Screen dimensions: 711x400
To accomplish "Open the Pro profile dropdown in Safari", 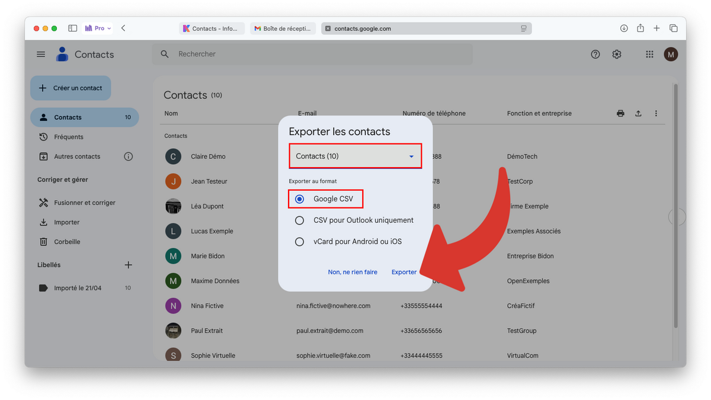I will coord(98,28).
